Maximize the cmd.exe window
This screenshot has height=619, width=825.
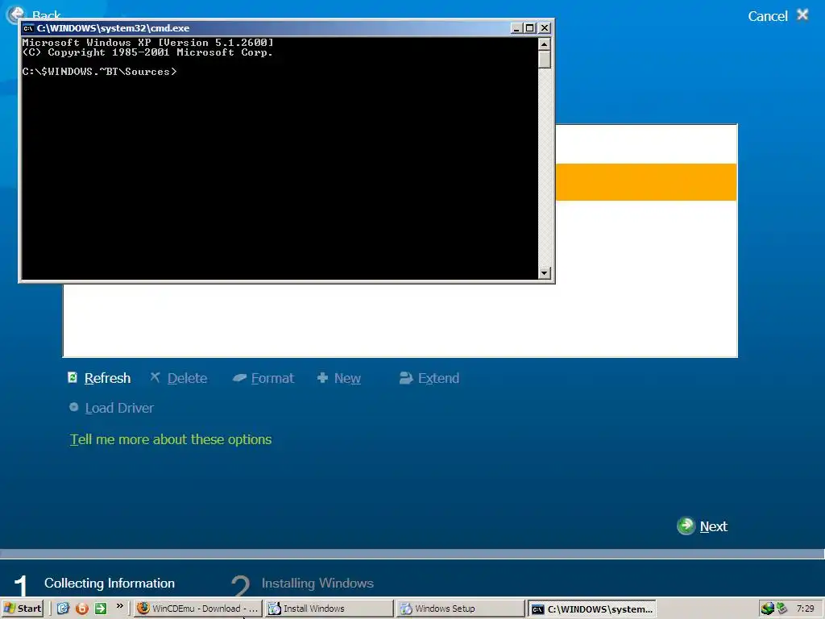point(530,28)
